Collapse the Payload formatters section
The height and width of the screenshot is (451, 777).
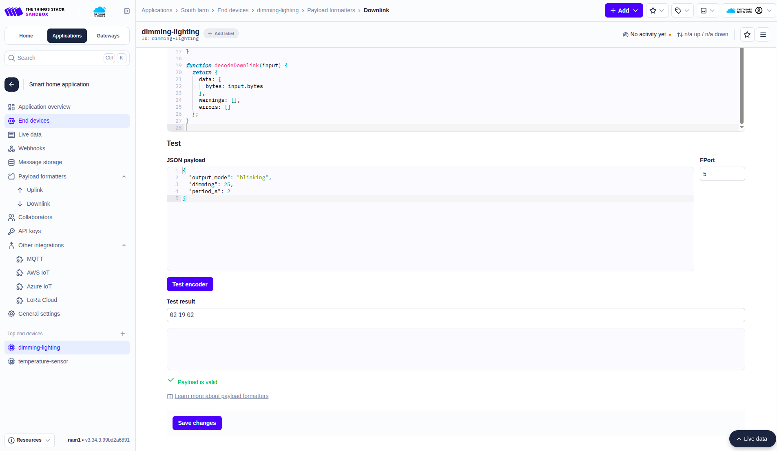pyautogui.click(x=124, y=176)
